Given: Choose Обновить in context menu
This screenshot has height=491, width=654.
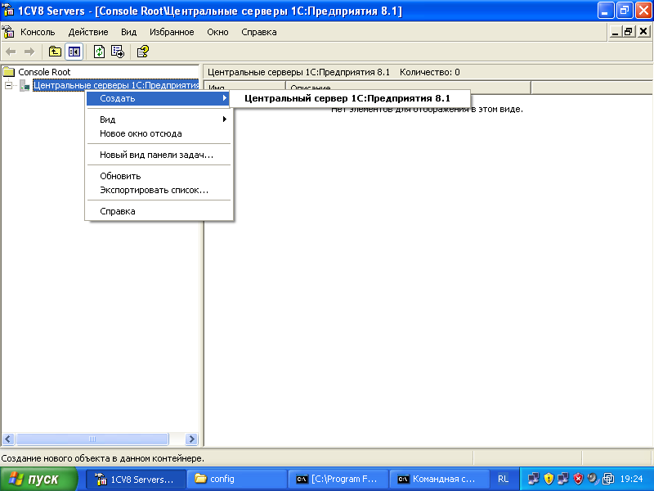Looking at the screenshot, I should coord(158,176).
